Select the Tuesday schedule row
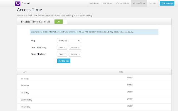Image resolution: width=178 pixels, height=111 pixels. click(x=94, y=93)
